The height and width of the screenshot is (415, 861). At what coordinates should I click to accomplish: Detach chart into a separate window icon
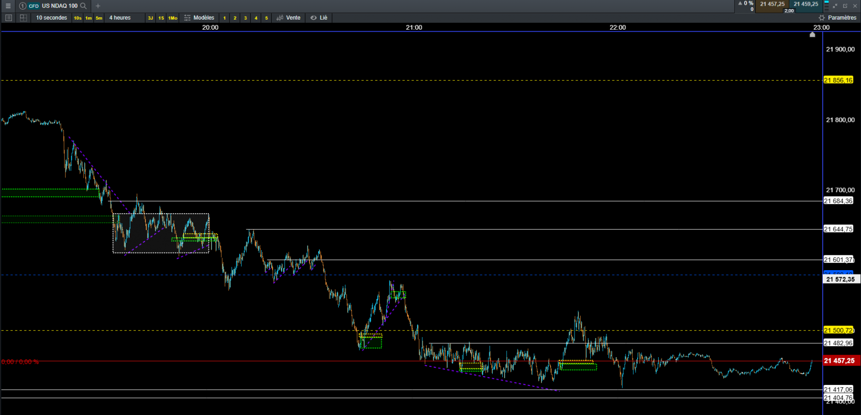(845, 6)
